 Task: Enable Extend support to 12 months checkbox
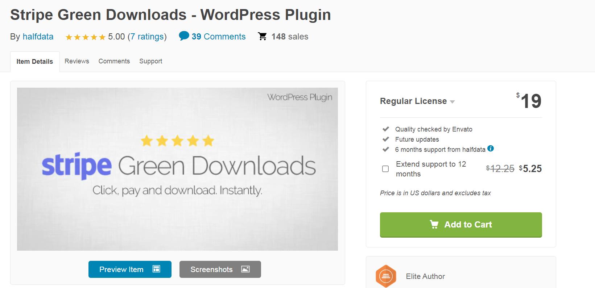pyautogui.click(x=385, y=169)
